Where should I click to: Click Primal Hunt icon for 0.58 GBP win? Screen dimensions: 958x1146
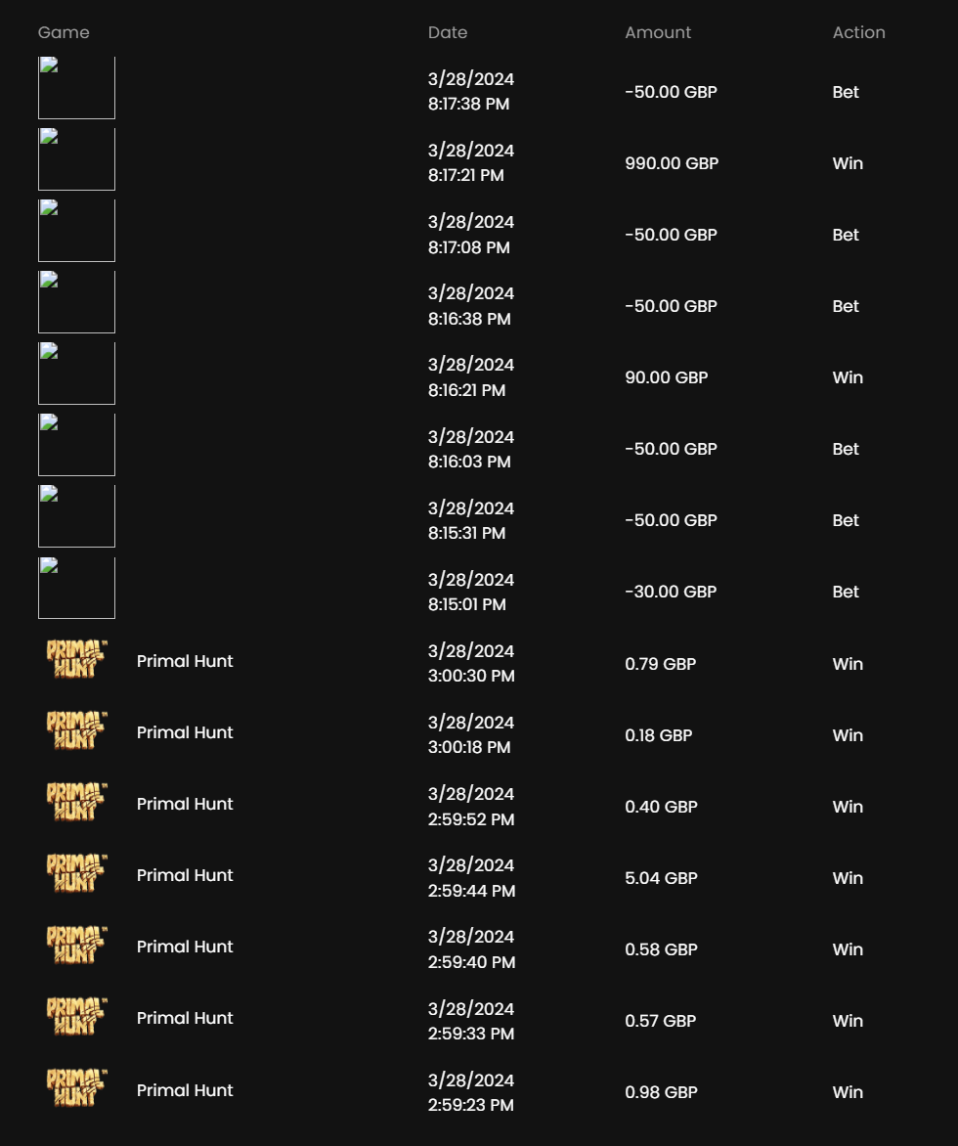76,948
